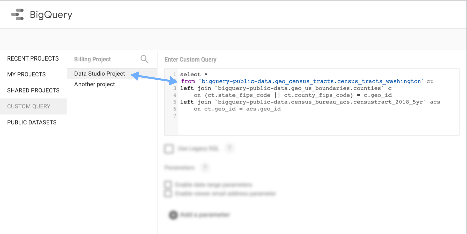Click the help icon beside Use Legacy SQL
Screen dimensions: 467x234
point(230,148)
